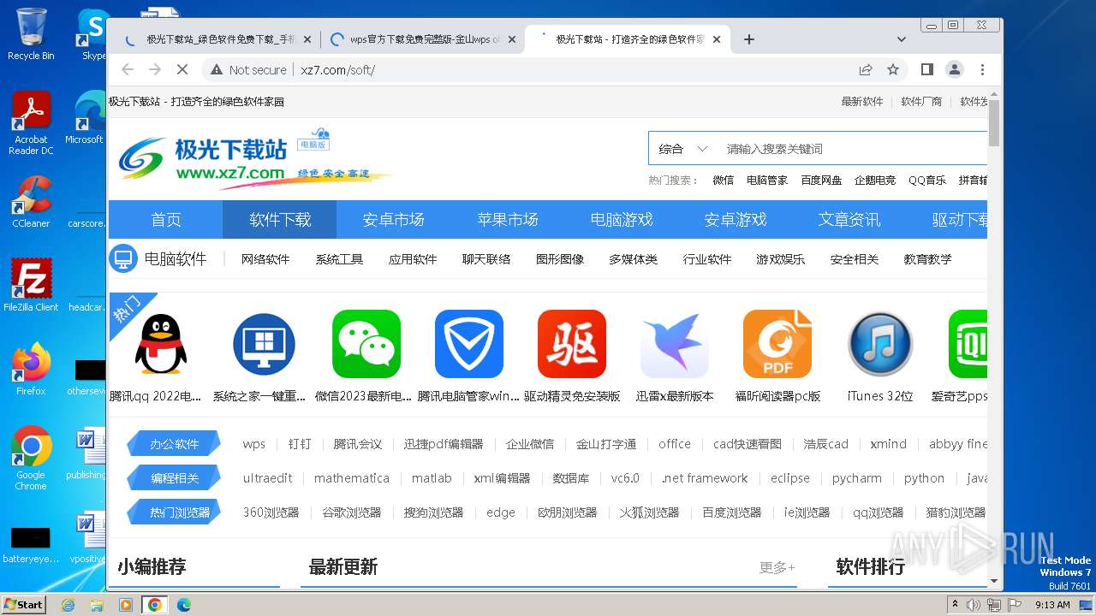Click the address bar URL xz7.com/soft/
The width and height of the screenshot is (1096, 616).
338,70
